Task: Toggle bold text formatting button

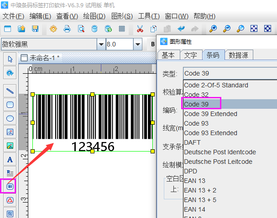Action: point(152,44)
